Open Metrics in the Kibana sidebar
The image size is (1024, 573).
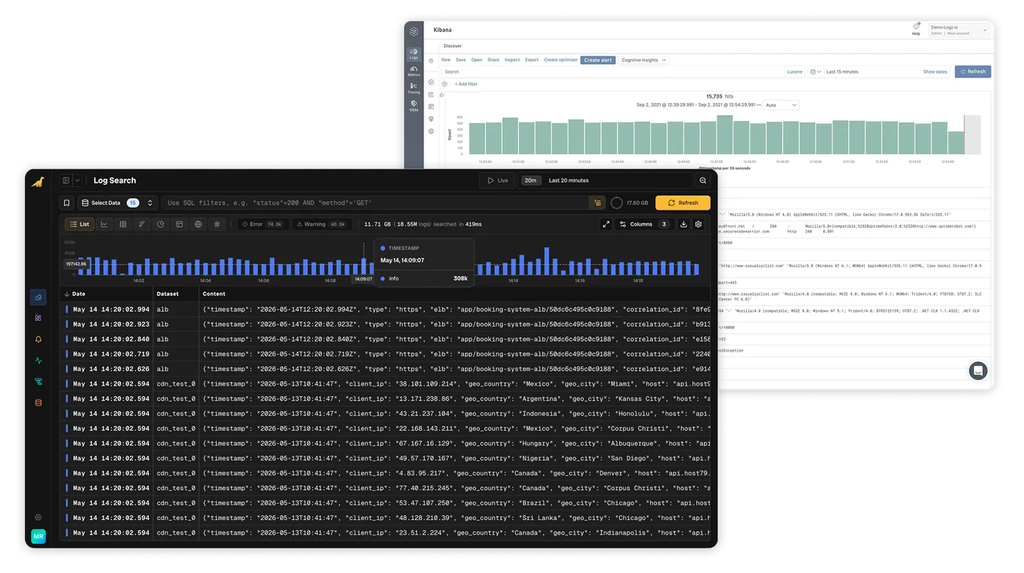click(414, 72)
